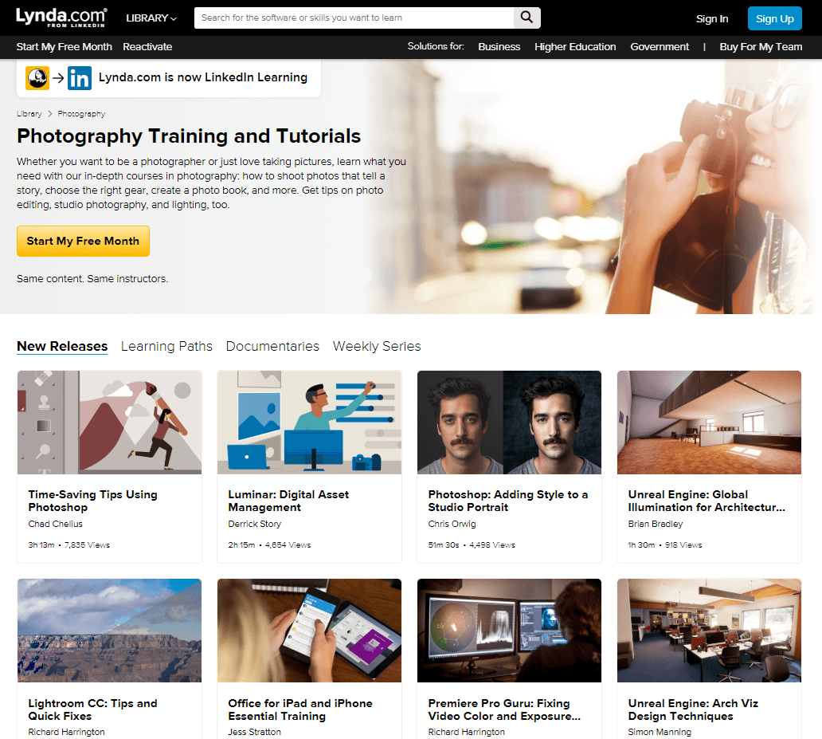The image size is (822, 739).
Task: Open the Higher Education solutions link
Action: click(575, 47)
